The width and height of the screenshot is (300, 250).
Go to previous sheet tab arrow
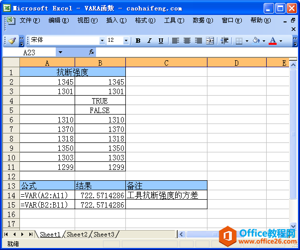click(x=14, y=234)
